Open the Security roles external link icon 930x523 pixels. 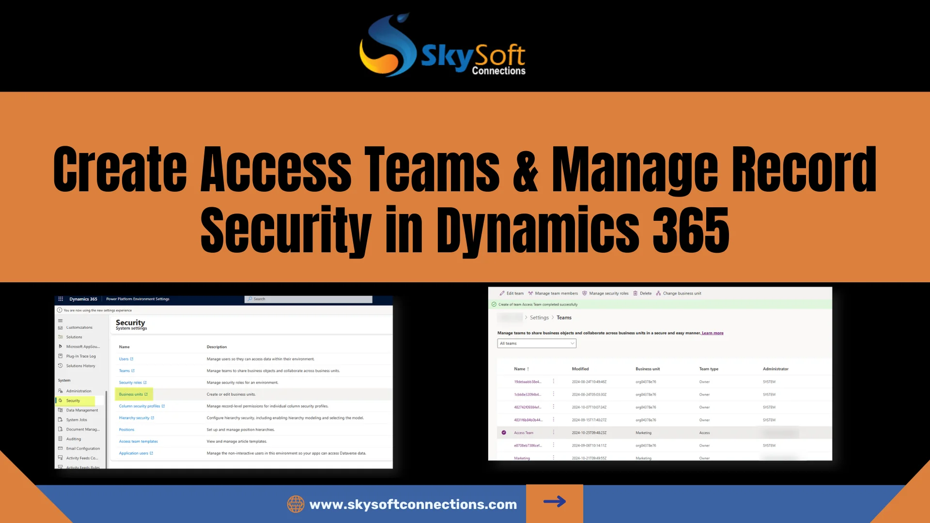pyautogui.click(x=145, y=383)
